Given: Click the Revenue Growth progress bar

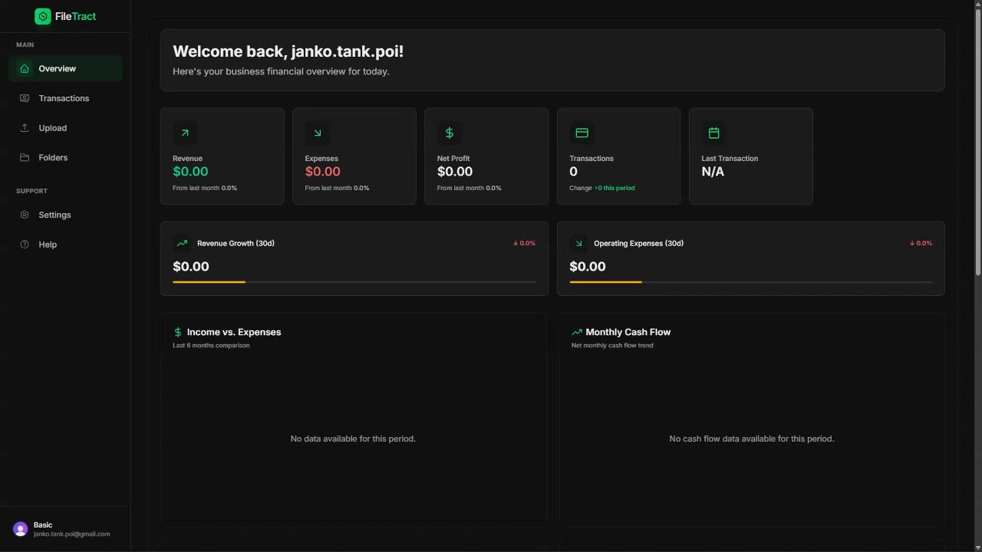Looking at the screenshot, I should pos(354,282).
